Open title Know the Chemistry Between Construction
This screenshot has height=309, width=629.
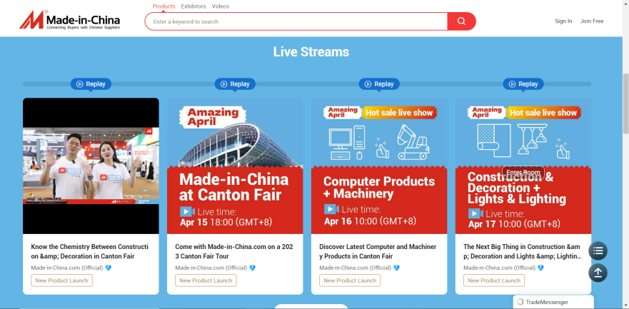pos(89,252)
